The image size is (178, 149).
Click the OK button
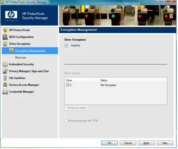tap(110, 143)
